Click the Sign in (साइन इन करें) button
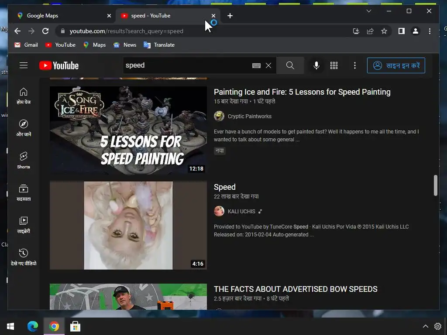The height and width of the screenshot is (335, 447). click(x=396, y=65)
